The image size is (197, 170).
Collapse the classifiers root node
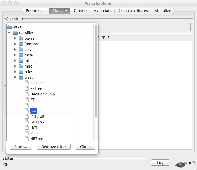pyautogui.click(x=9, y=33)
